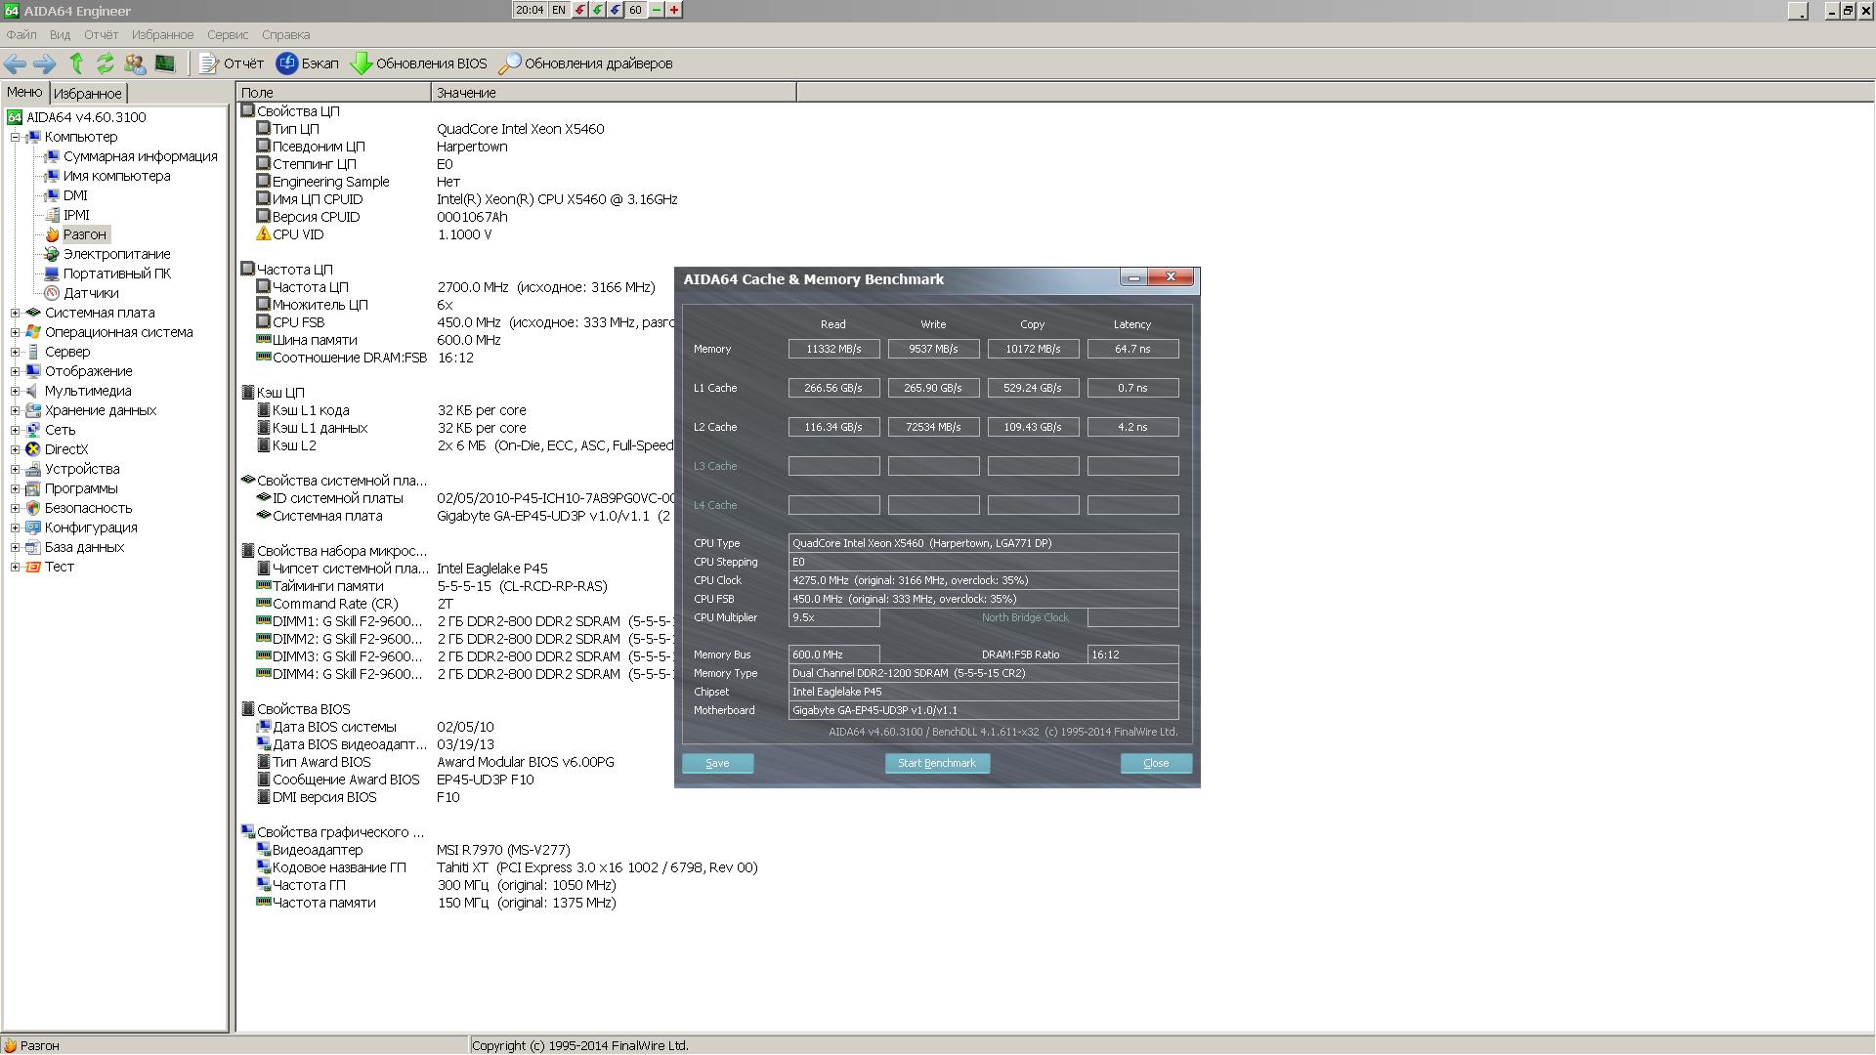The height and width of the screenshot is (1055, 1876).
Task: Open the system stability monitor icon
Action: [164, 64]
